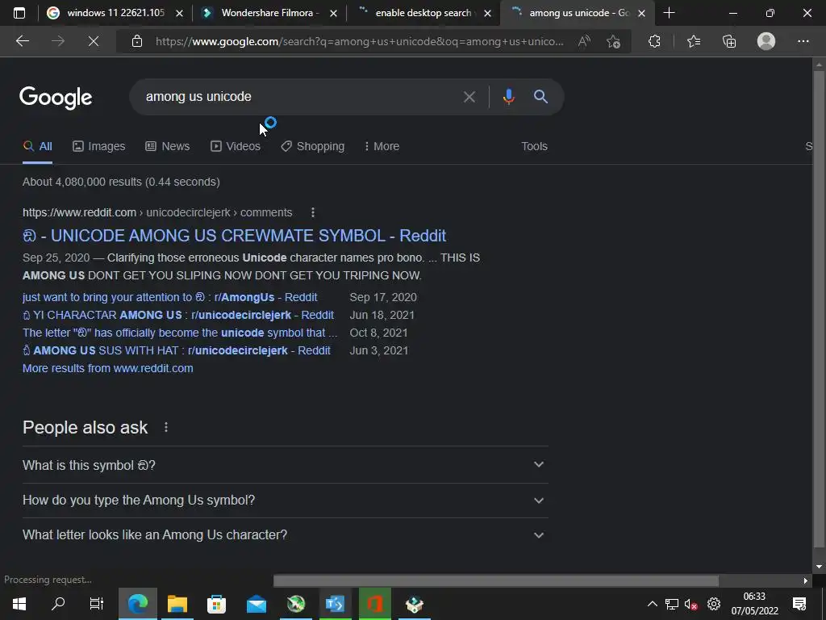Open taskbar Search
Image resolution: width=826 pixels, height=620 pixels.
[x=58, y=604]
